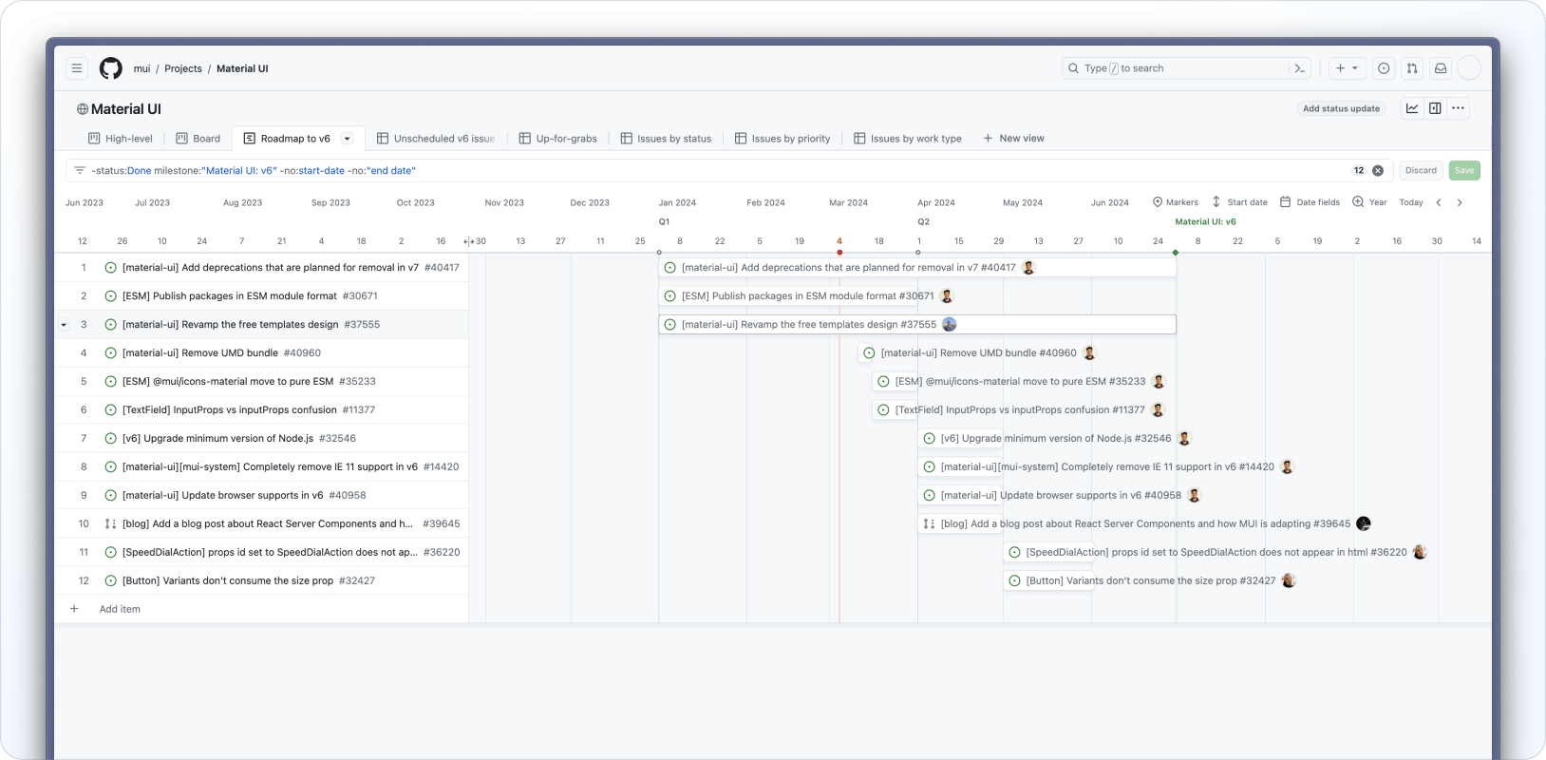Click the Add status update button
The width and height of the screenshot is (1546, 760).
click(1341, 108)
